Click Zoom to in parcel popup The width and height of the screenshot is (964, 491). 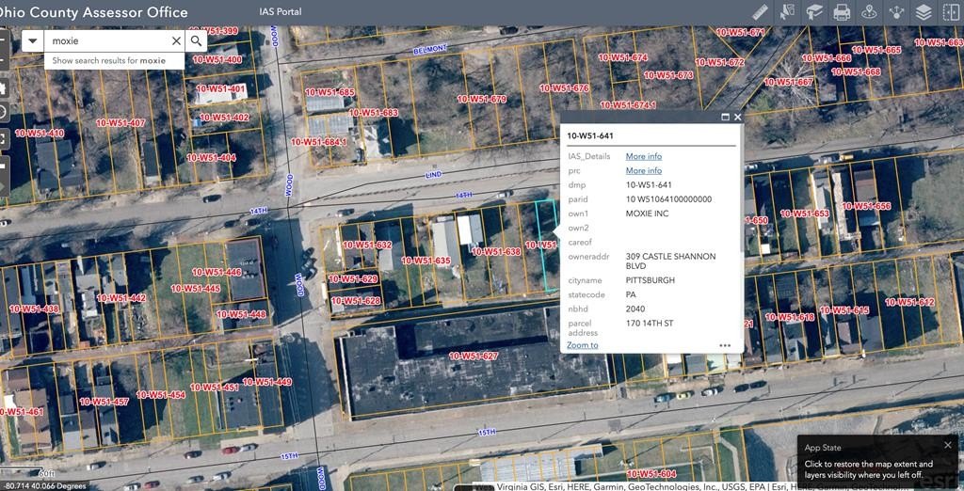pos(583,345)
